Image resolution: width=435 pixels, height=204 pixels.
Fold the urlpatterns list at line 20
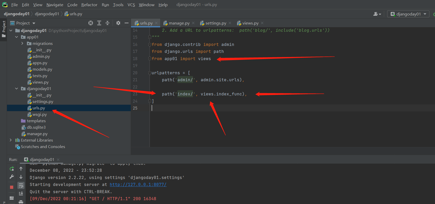[150, 73]
